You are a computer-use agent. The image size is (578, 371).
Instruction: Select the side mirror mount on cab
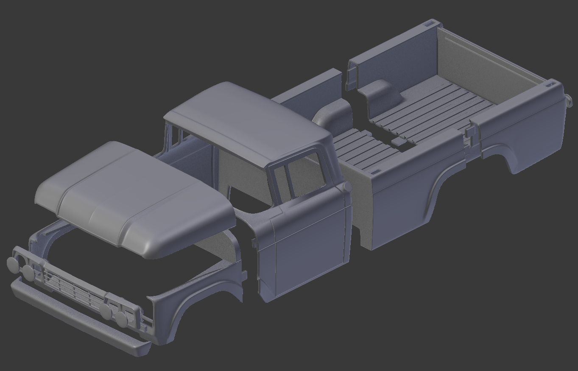(x=347, y=187)
